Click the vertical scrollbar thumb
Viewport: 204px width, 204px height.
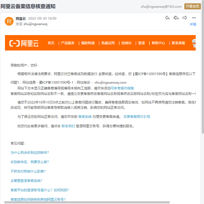pyautogui.click(x=203, y=67)
